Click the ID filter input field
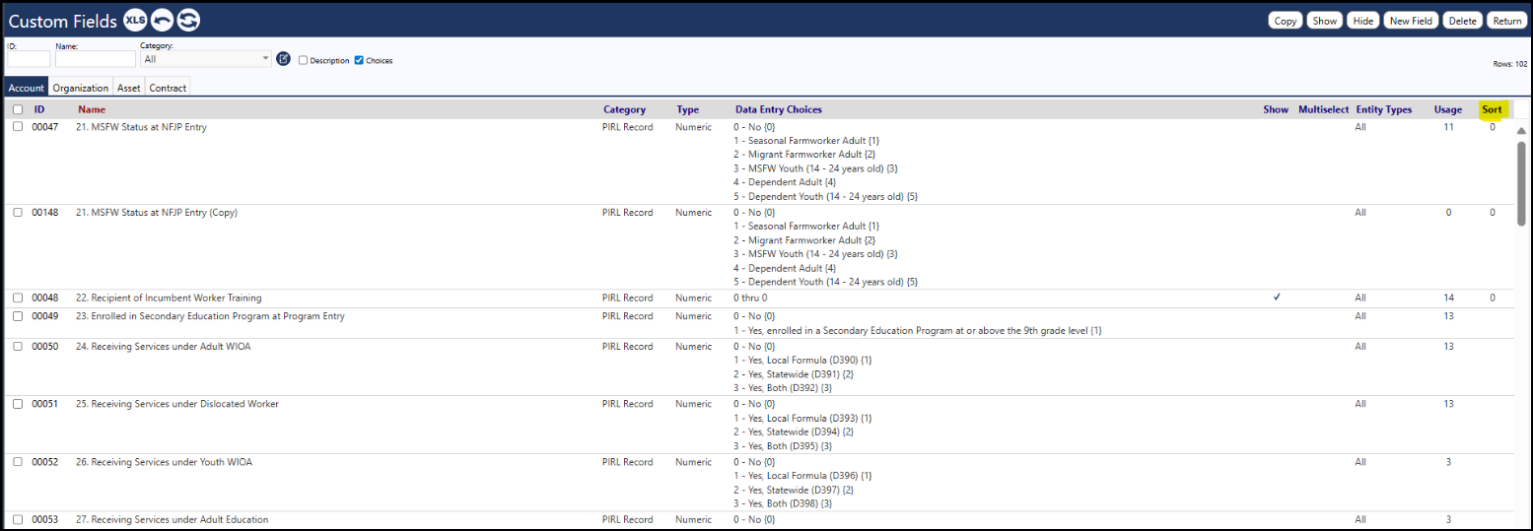Image resolution: width=1533 pixels, height=531 pixels. tap(29, 59)
